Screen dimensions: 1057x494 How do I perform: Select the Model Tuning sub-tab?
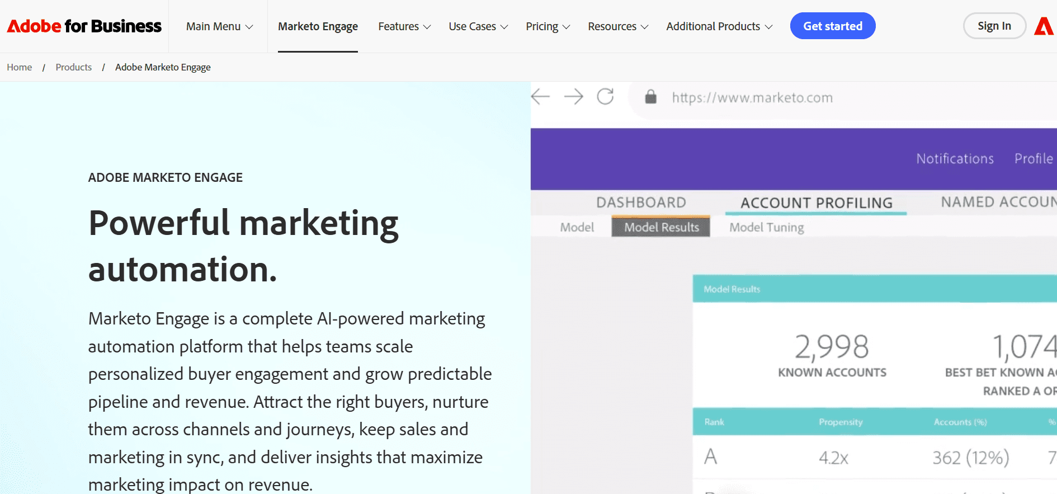pos(767,227)
